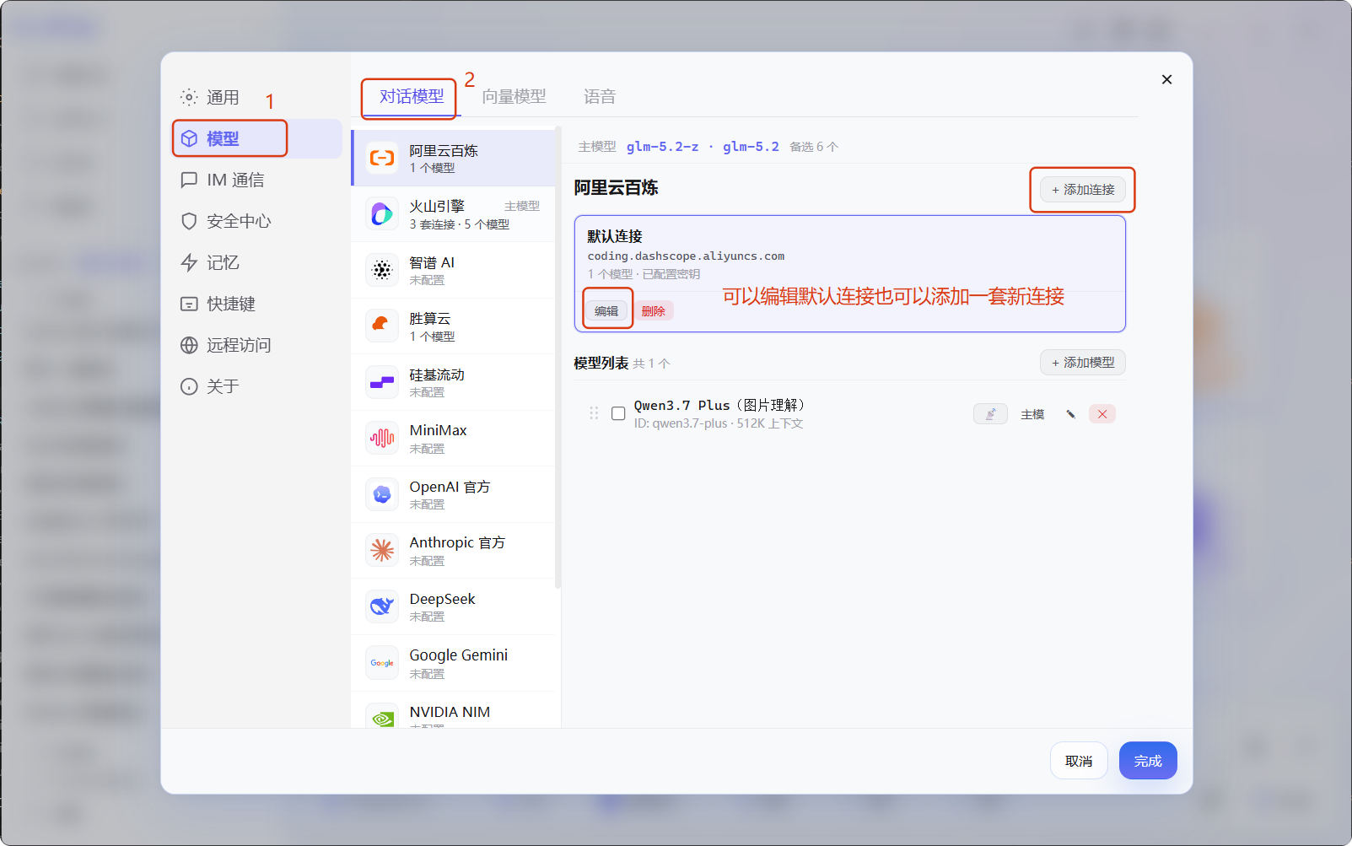Viewport: 1352px width, 846px height.
Task: Delete the 默认连接 connection
Action: [654, 311]
